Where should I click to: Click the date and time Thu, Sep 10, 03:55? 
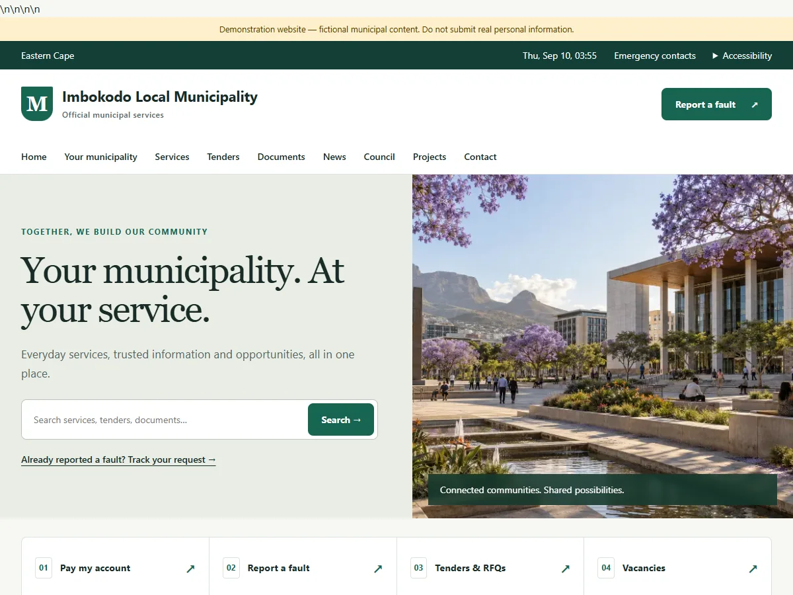pyautogui.click(x=560, y=56)
